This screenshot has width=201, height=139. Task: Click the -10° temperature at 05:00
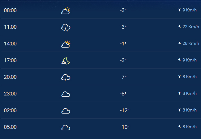click(125, 127)
